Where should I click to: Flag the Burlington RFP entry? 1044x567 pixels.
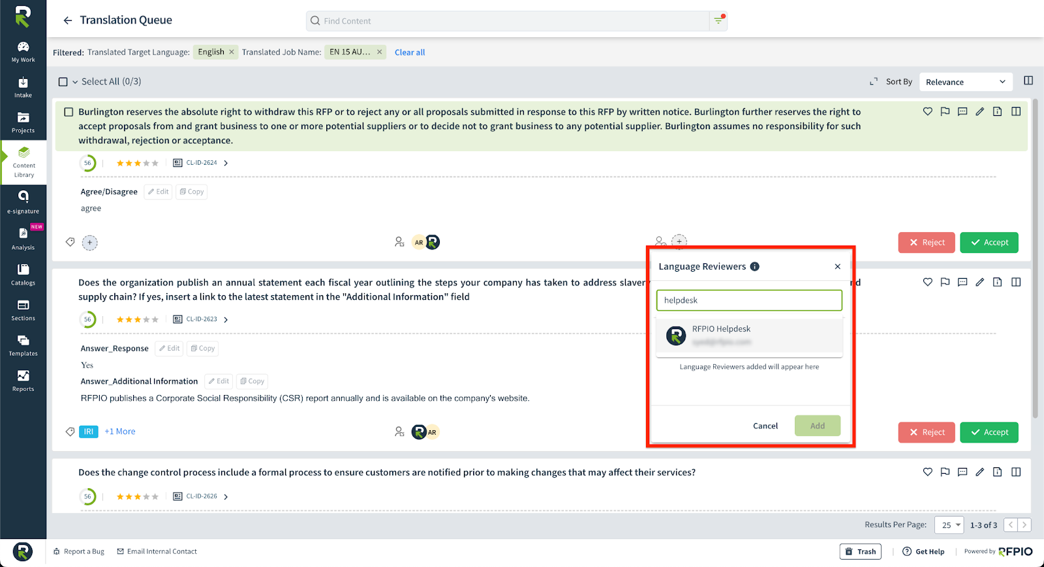(x=945, y=111)
